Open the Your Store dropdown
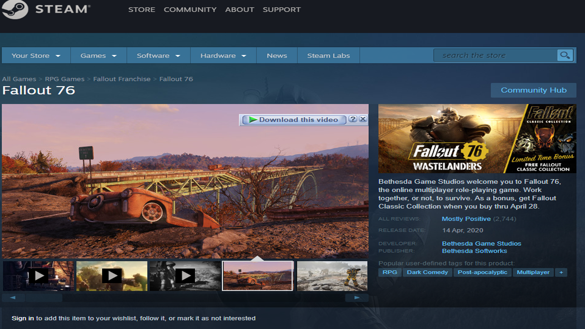 click(x=35, y=55)
